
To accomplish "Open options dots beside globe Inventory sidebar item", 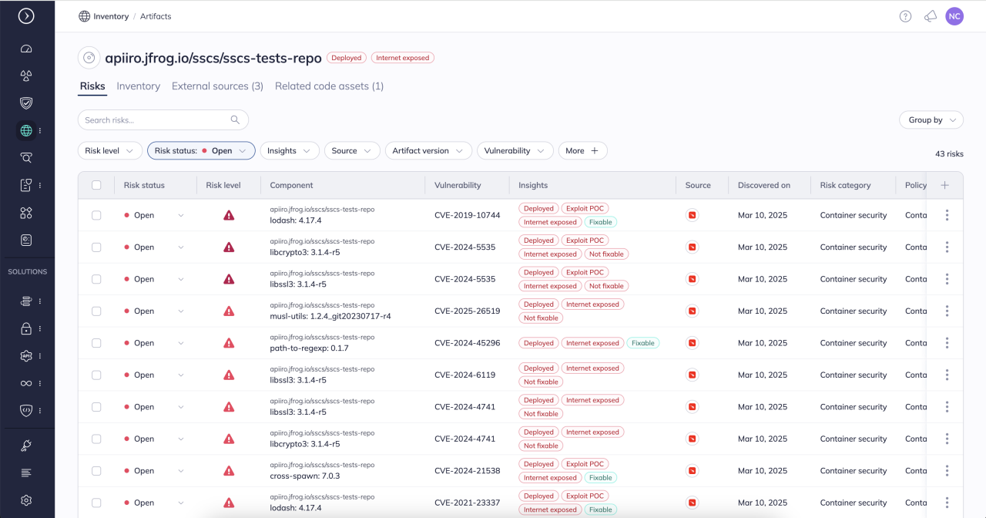I will coord(40,130).
